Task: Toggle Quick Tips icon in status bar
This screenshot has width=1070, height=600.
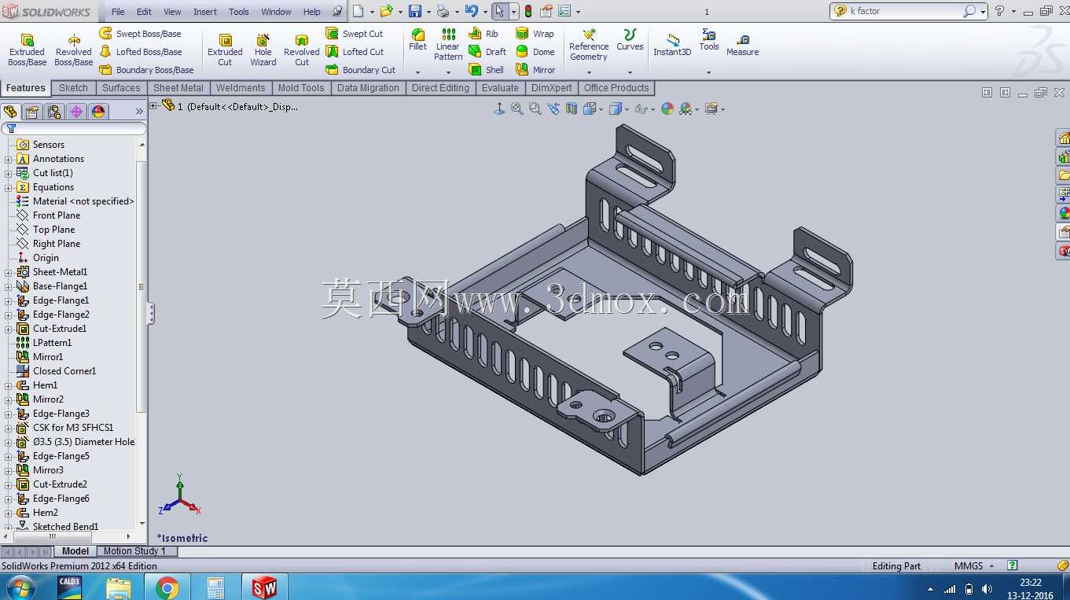Action: pyautogui.click(x=1013, y=565)
